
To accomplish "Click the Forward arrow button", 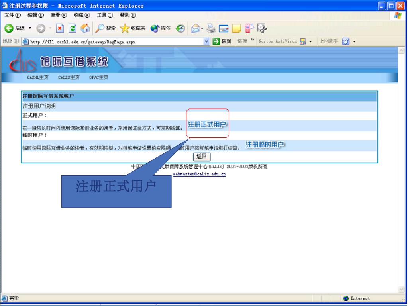I will (x=41, y=28).
